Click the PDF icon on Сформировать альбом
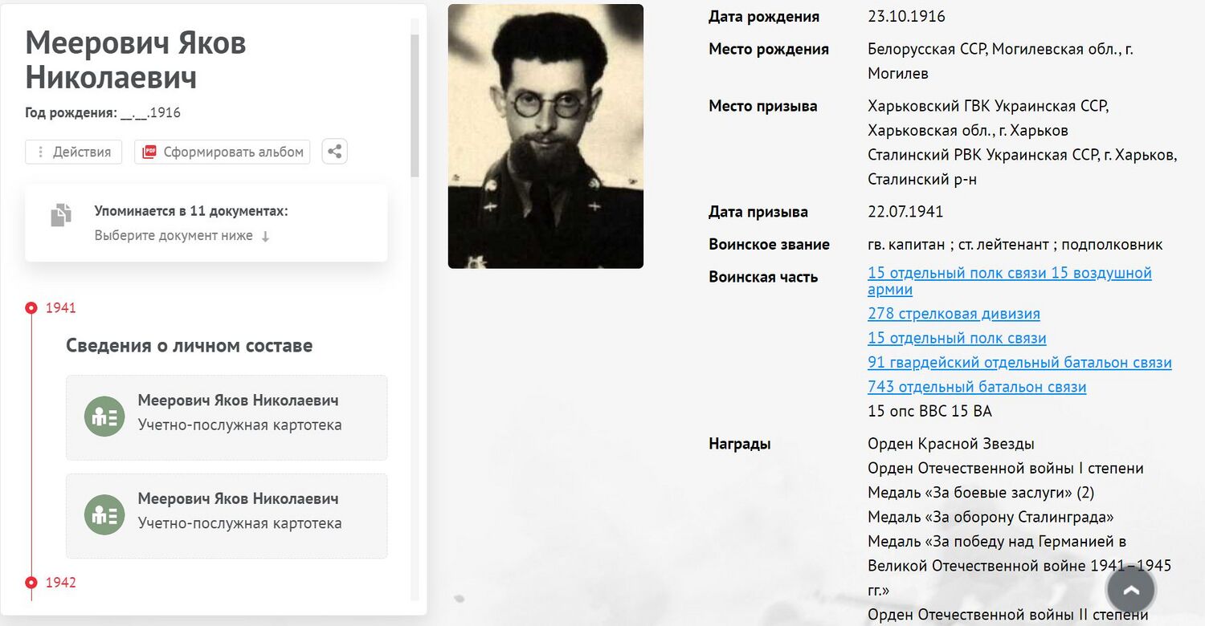This screenshot has height=626, width=1205. [x=149, y=152]
